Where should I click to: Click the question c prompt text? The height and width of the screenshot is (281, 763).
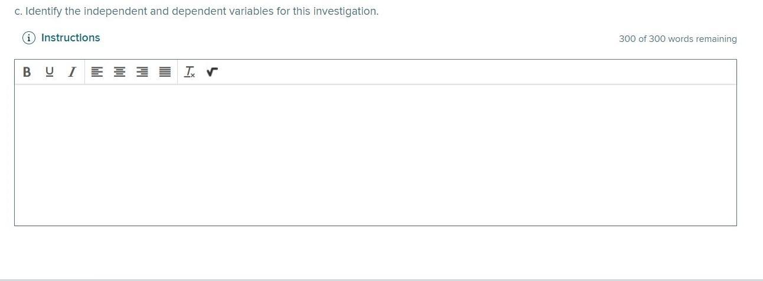pyautogui.click(x=196, y=11)
